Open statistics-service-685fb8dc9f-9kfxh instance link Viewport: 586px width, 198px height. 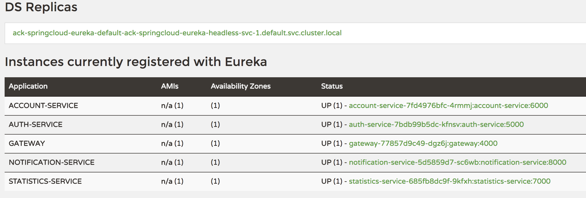coord(450,181)
